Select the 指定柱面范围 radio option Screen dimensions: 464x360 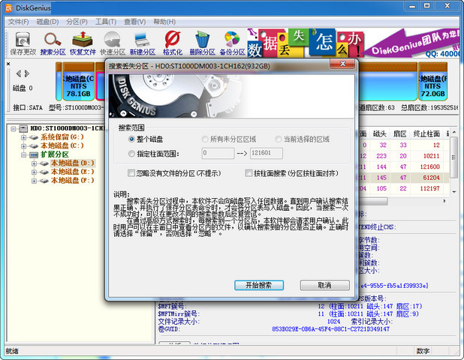[x=131, y=153]
